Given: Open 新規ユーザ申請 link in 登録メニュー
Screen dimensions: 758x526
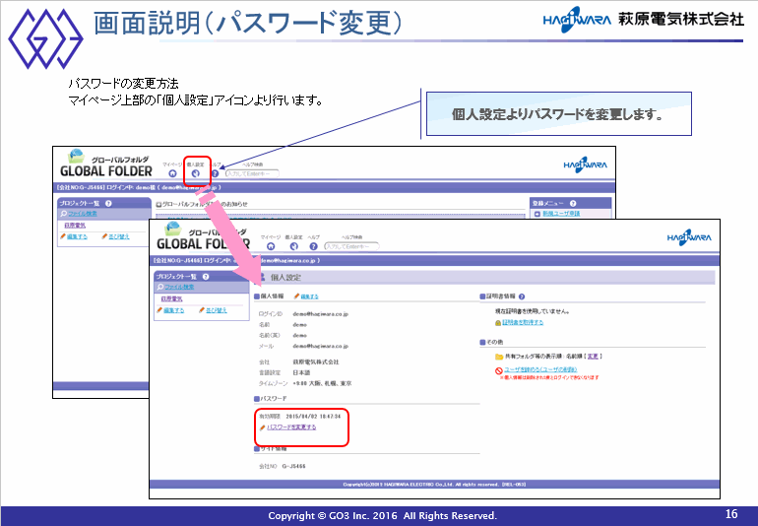Looking at the screenshot, I should (561, 214).
